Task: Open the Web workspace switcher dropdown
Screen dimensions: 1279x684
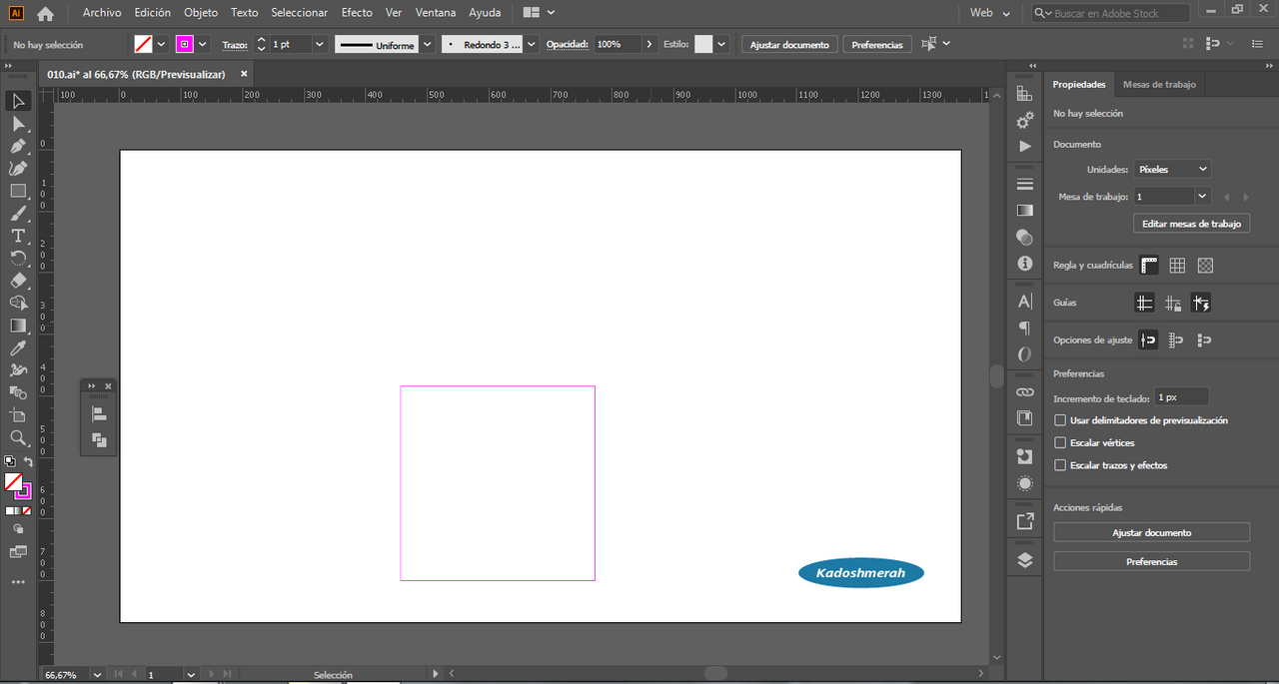Action: click(x=990, y=13)
